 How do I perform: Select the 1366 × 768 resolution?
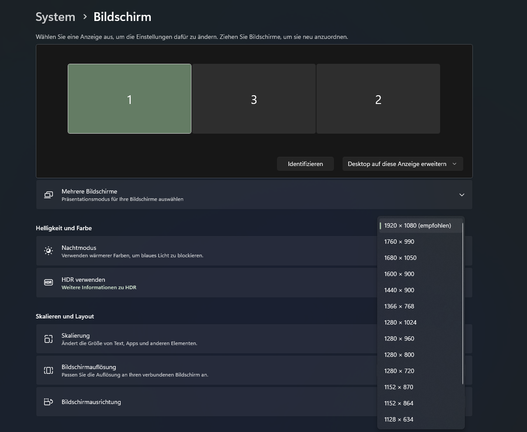coord(399,306)
